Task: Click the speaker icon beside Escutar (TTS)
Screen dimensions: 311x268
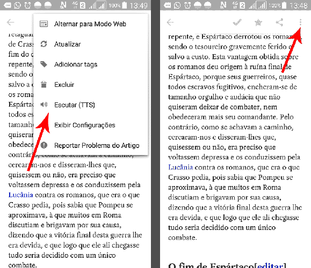Action: click(x=44, y=105)
